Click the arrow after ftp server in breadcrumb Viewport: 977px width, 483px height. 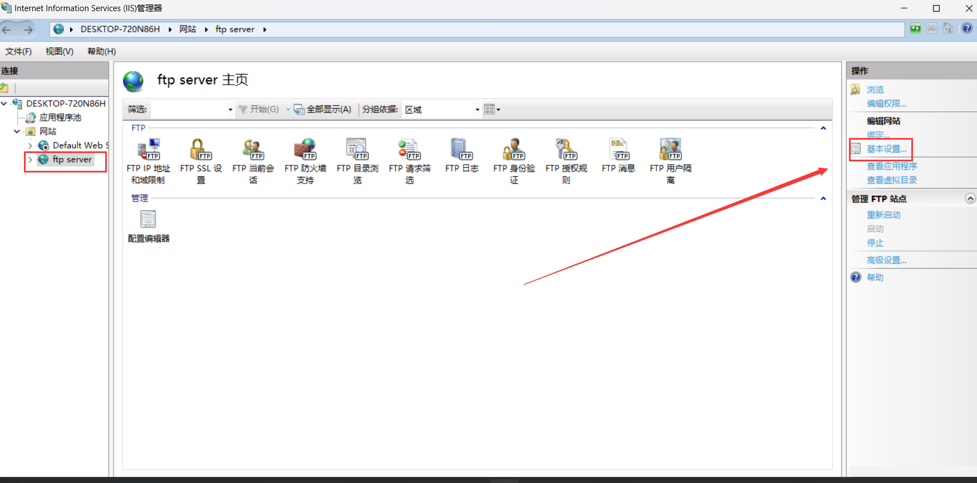(x=264, y=29)
